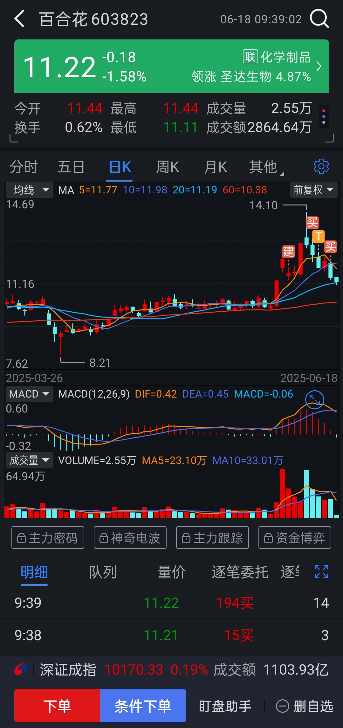
Task: Open the search magnifier icon
Action: click(x=319, y=19)
